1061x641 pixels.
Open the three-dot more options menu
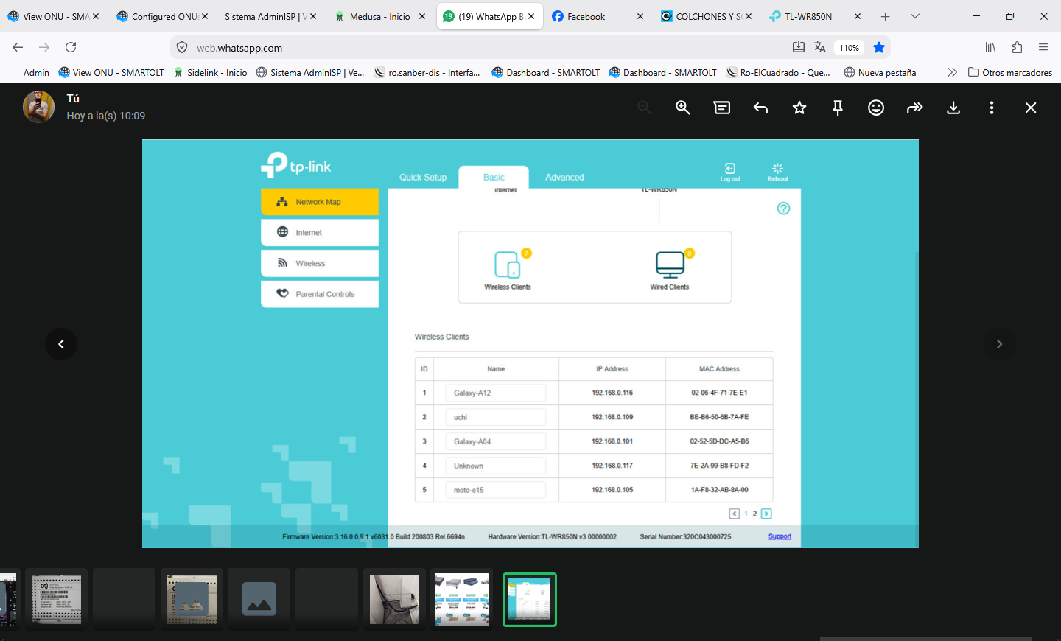(x=992, y=108)
